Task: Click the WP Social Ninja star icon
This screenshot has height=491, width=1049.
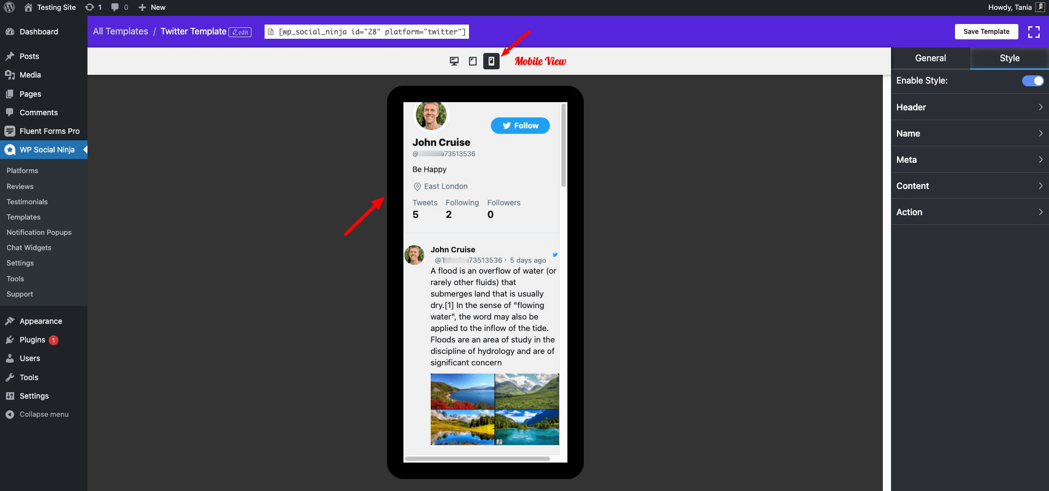Action: click(10, 150)
